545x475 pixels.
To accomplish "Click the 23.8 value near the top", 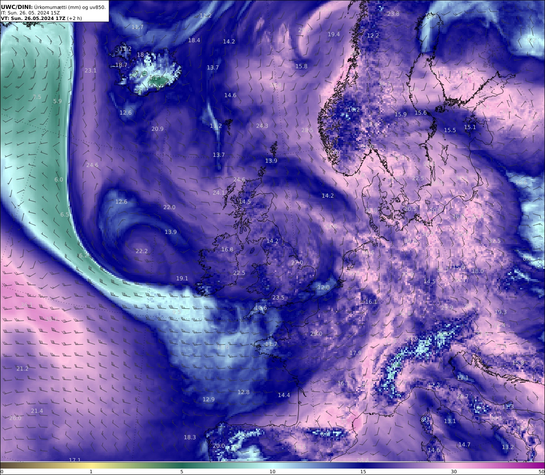I will pyautogui.click(x=393, y=14).
